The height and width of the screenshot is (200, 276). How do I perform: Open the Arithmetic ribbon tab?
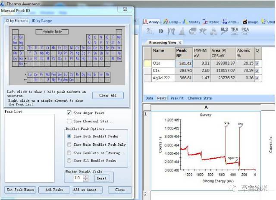[x=230, y=22]
